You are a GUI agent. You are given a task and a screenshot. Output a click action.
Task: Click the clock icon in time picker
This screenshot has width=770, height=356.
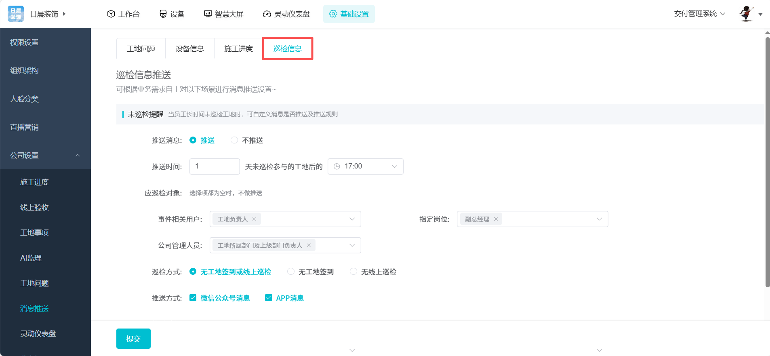click(x=337, y=166)
